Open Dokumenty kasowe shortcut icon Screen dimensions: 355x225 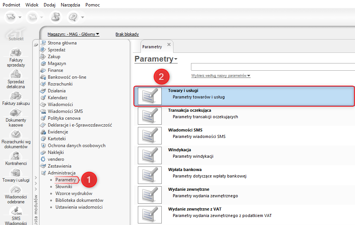16,112
